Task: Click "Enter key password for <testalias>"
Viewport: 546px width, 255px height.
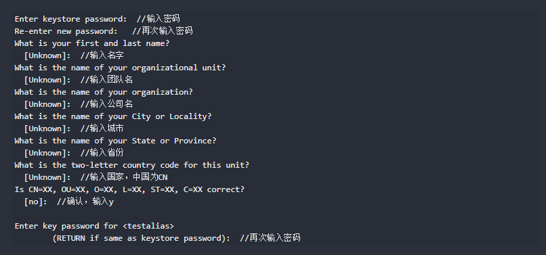Action: coord(94,226)
